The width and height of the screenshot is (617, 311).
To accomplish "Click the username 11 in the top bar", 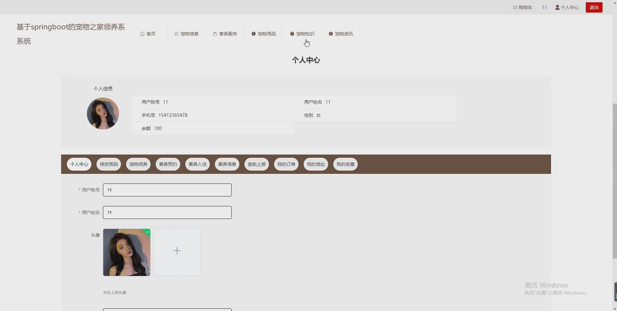I will (544, 7).
